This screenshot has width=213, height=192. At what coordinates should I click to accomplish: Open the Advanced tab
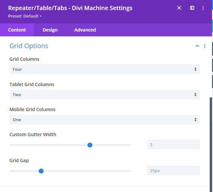tap(85, 30)
